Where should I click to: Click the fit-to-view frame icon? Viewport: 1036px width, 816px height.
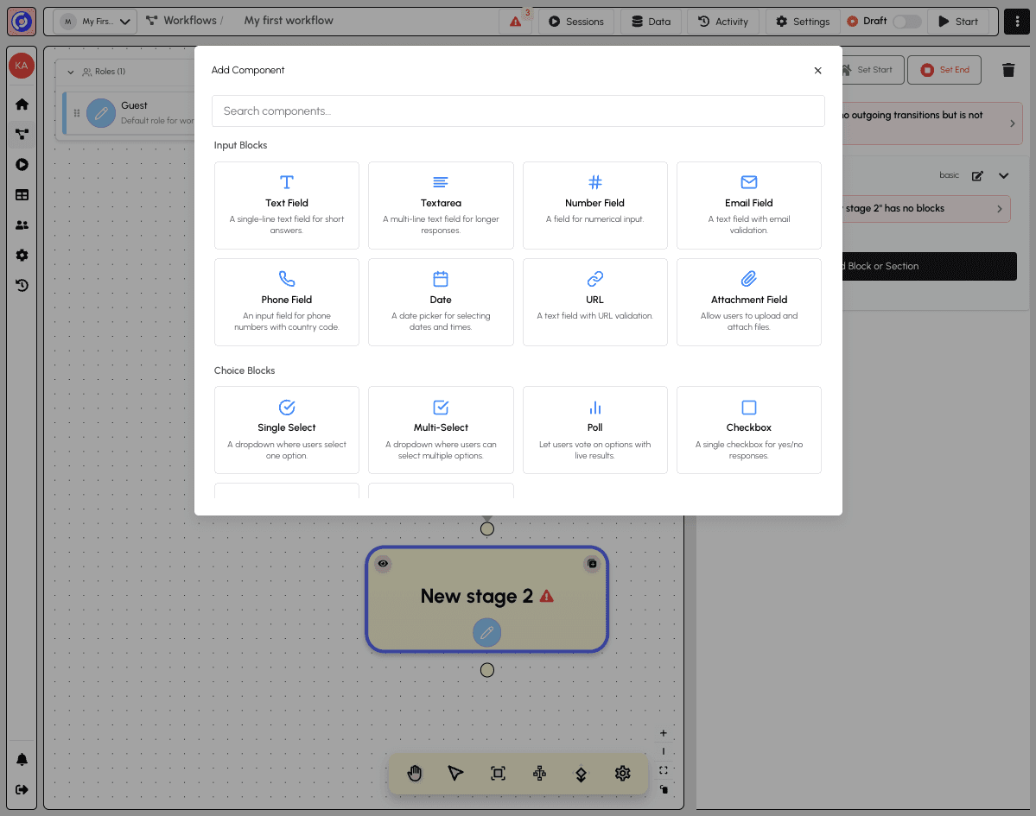(498, 773)
